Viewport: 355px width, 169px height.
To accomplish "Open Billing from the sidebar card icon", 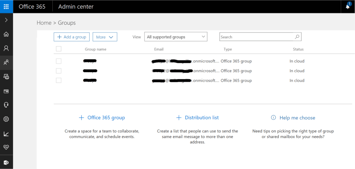I will click(6, 91).
